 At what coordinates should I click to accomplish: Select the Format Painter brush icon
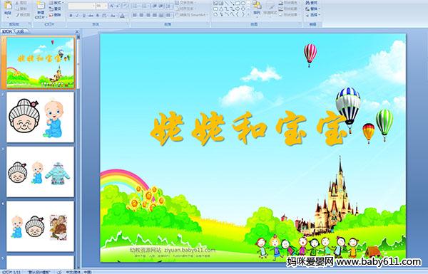click(18, 15)
